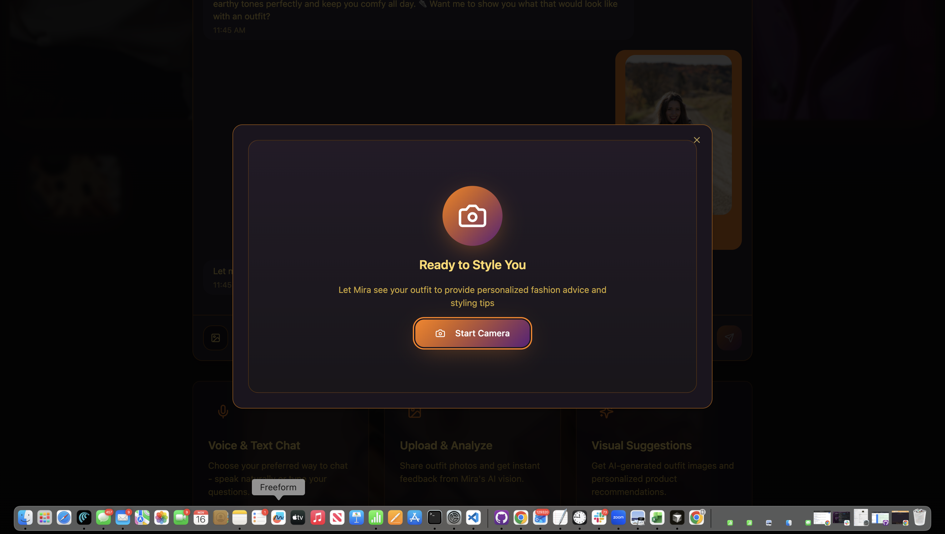Viewport: 945px width, 534px height.
Task: Open System Settings gear in the dock
Action: (454, 517)
